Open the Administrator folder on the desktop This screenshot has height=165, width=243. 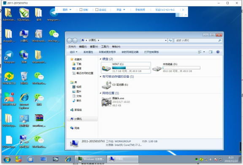coord(9,14)
